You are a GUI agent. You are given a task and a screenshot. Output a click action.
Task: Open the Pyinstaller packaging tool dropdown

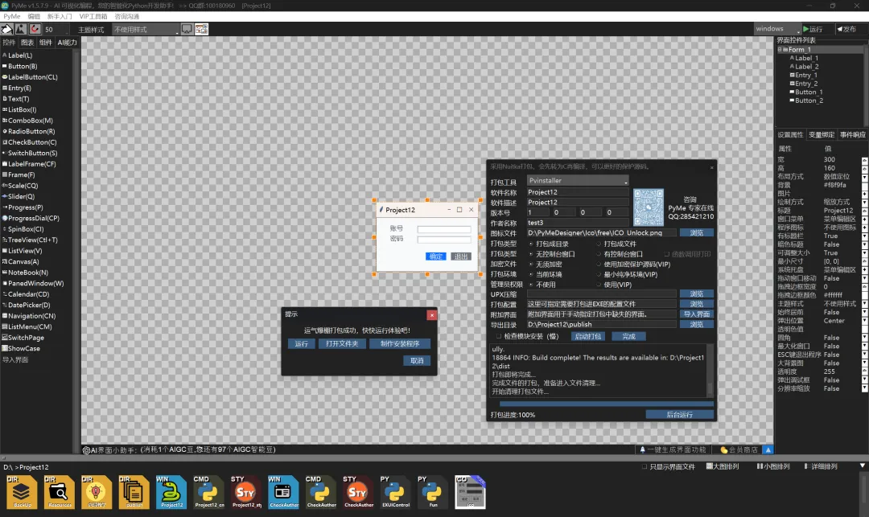point(578,180)
